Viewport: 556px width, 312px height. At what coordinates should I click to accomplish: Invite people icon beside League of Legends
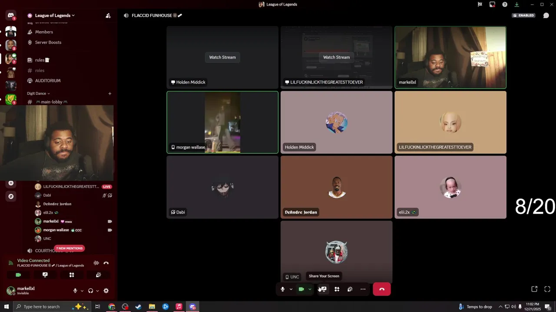[108, 16]
